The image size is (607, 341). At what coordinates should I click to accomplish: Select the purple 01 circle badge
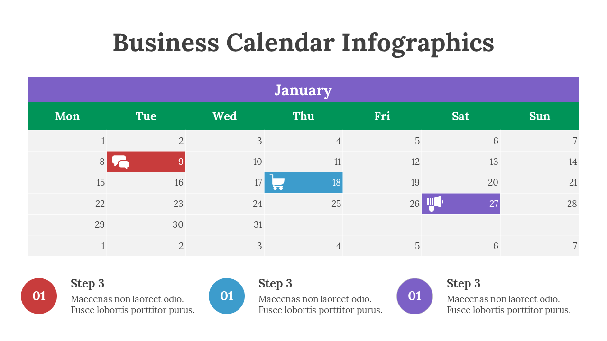point(414,296)
